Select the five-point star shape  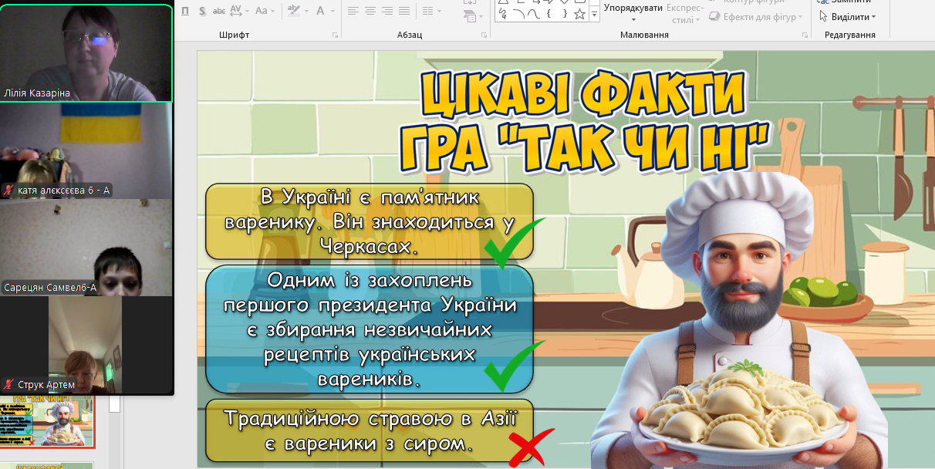pos(579,13)
